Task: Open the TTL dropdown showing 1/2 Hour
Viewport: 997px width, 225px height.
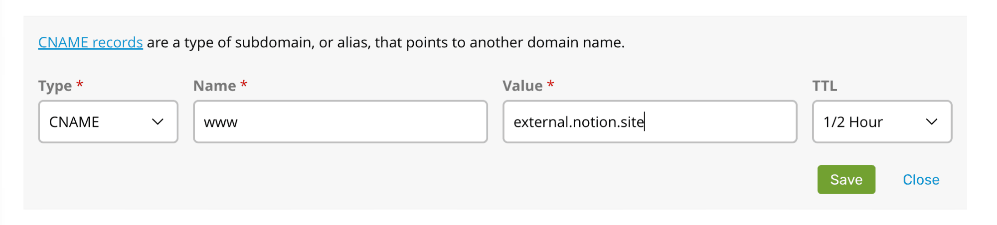Action: pos(881,122)
